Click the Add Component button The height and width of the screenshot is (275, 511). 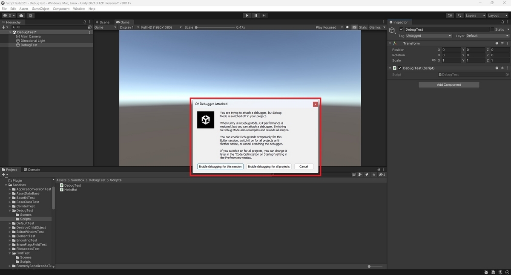click(x=449, y=84)
